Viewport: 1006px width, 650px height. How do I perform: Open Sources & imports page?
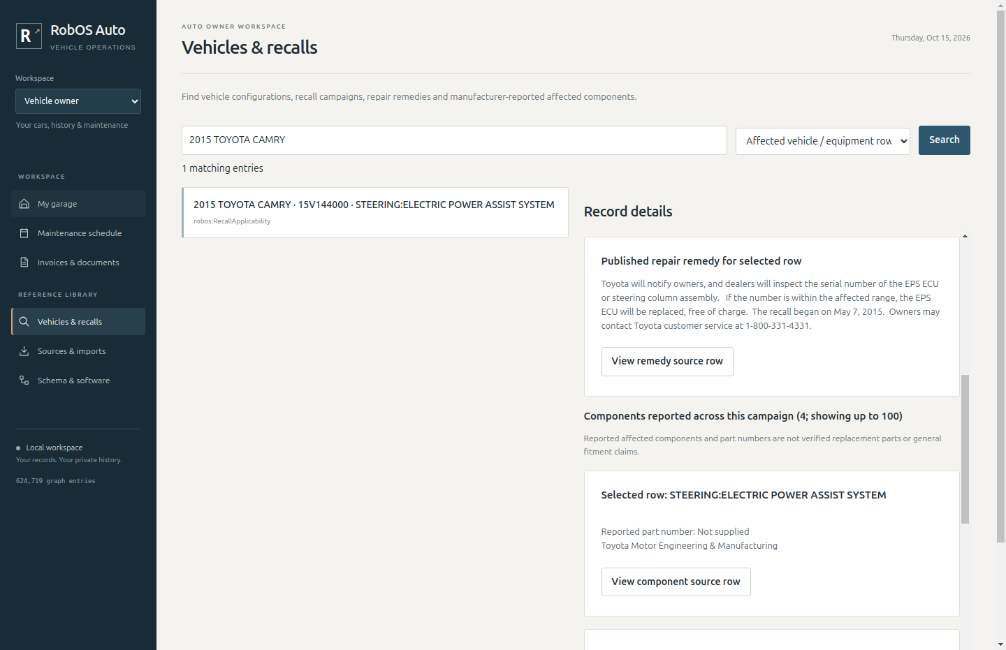[x=78, y=351]
